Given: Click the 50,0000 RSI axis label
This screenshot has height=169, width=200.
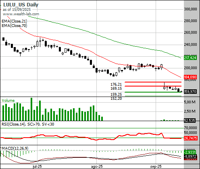Looking at the screenshot, I should pos(190,133).
